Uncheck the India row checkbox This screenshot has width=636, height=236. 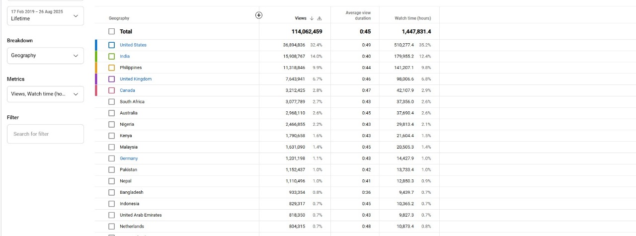pyautogui.click(x=112, y=56)
